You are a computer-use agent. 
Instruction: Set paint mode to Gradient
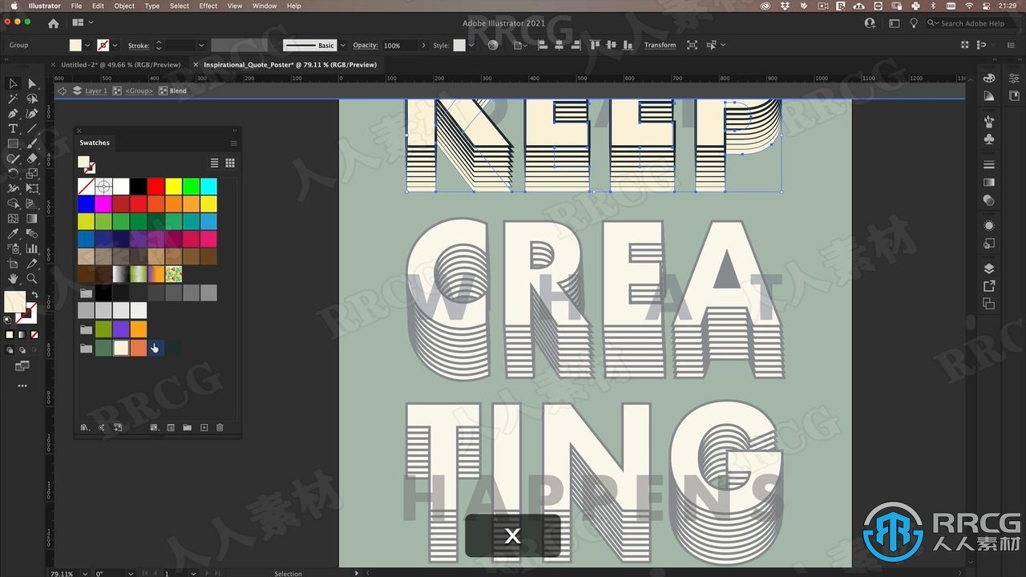click(21, 335)
